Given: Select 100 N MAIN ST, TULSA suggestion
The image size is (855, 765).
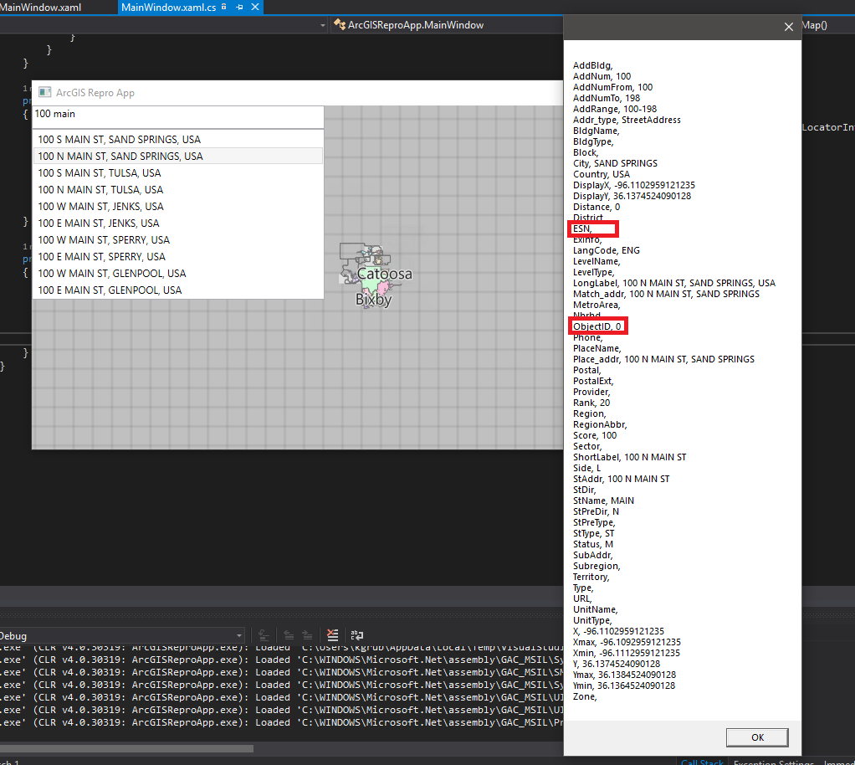Looking at the screenshot, I should pyautogui.click(x=178, y=190).
